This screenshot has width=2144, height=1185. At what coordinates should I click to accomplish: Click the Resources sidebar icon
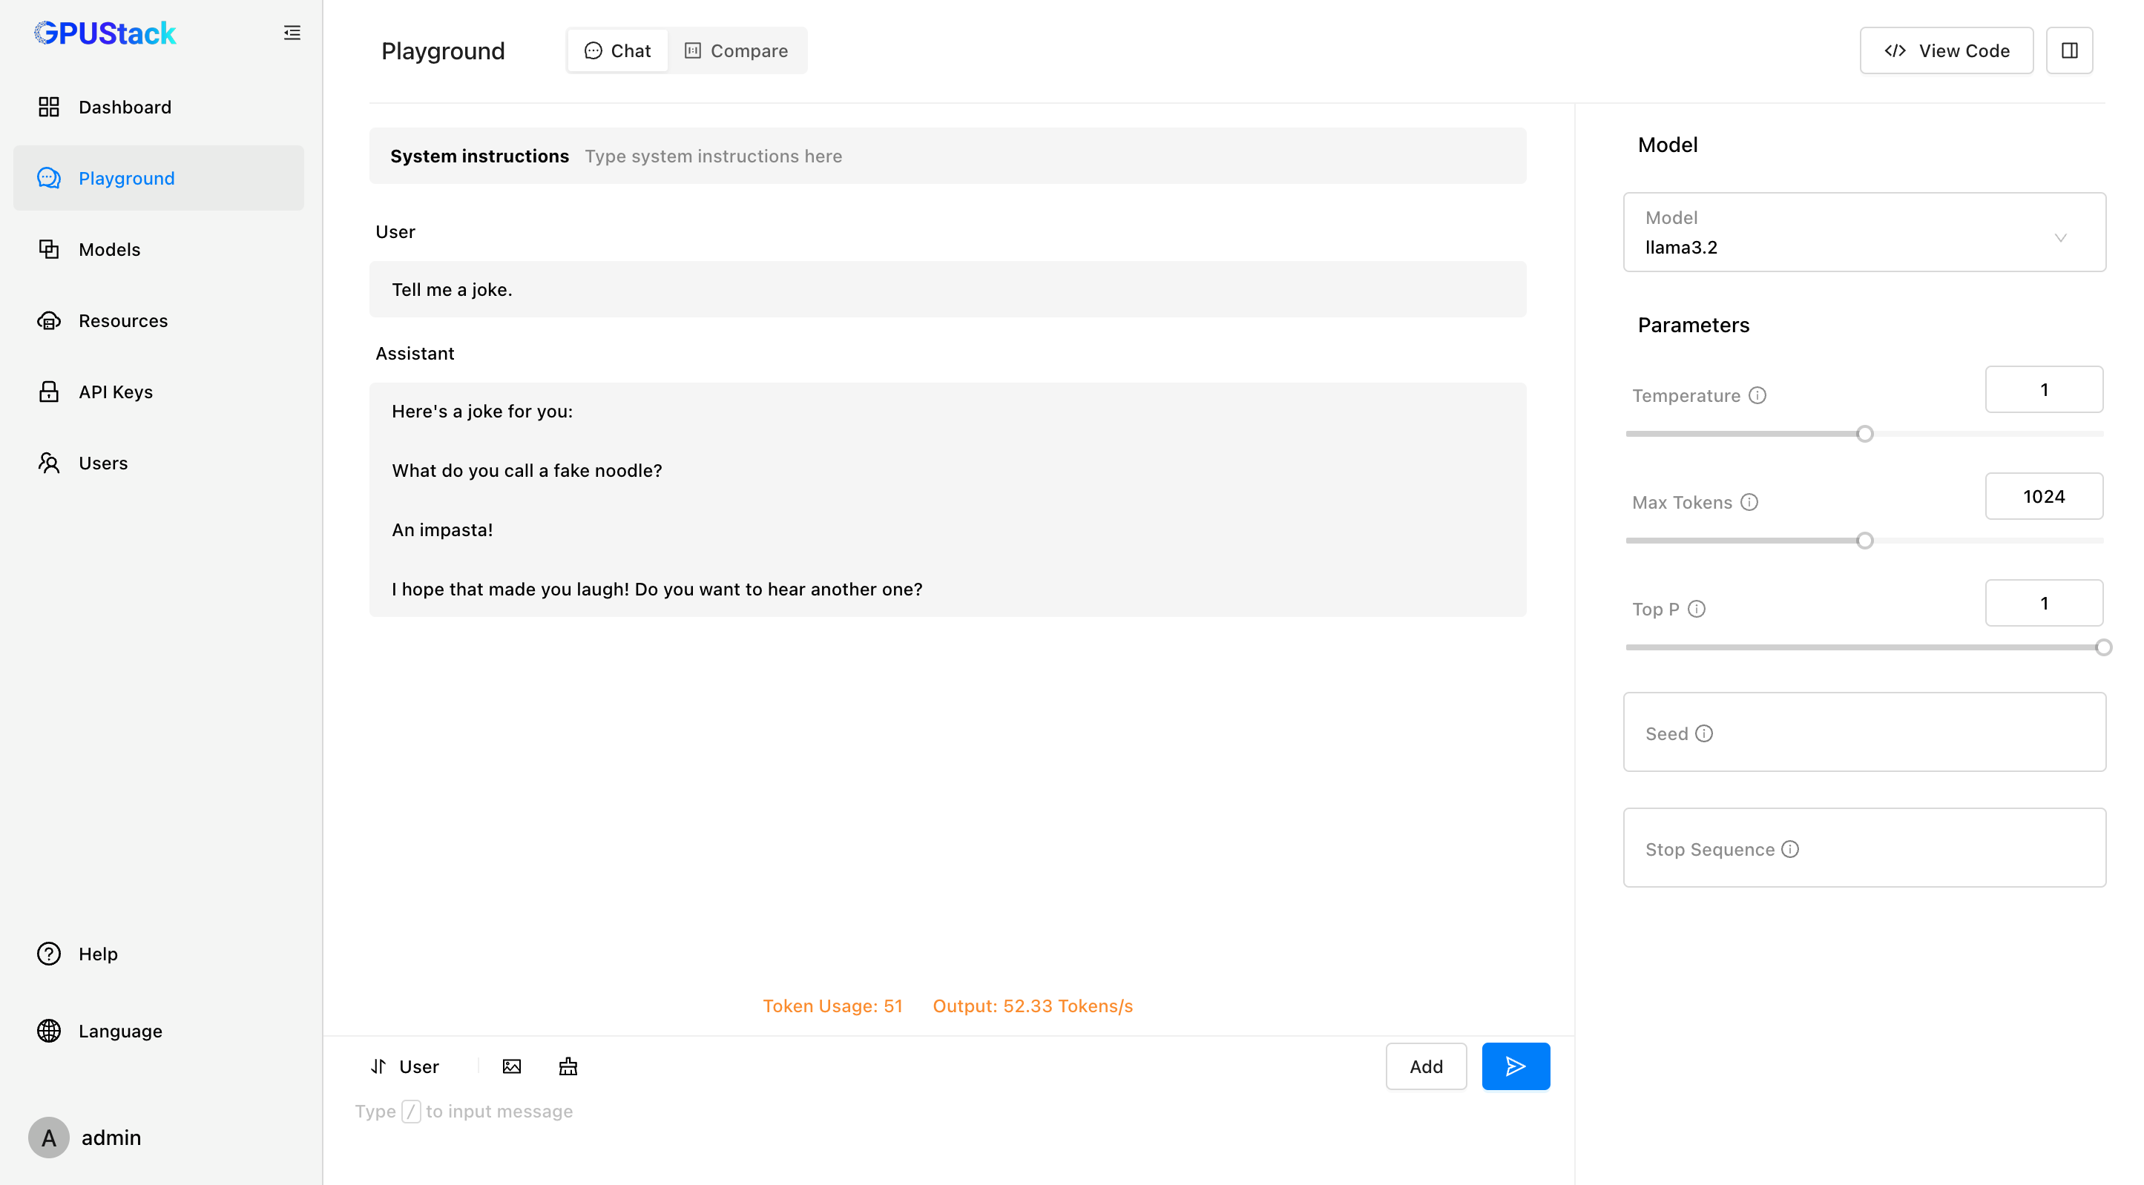50,320
